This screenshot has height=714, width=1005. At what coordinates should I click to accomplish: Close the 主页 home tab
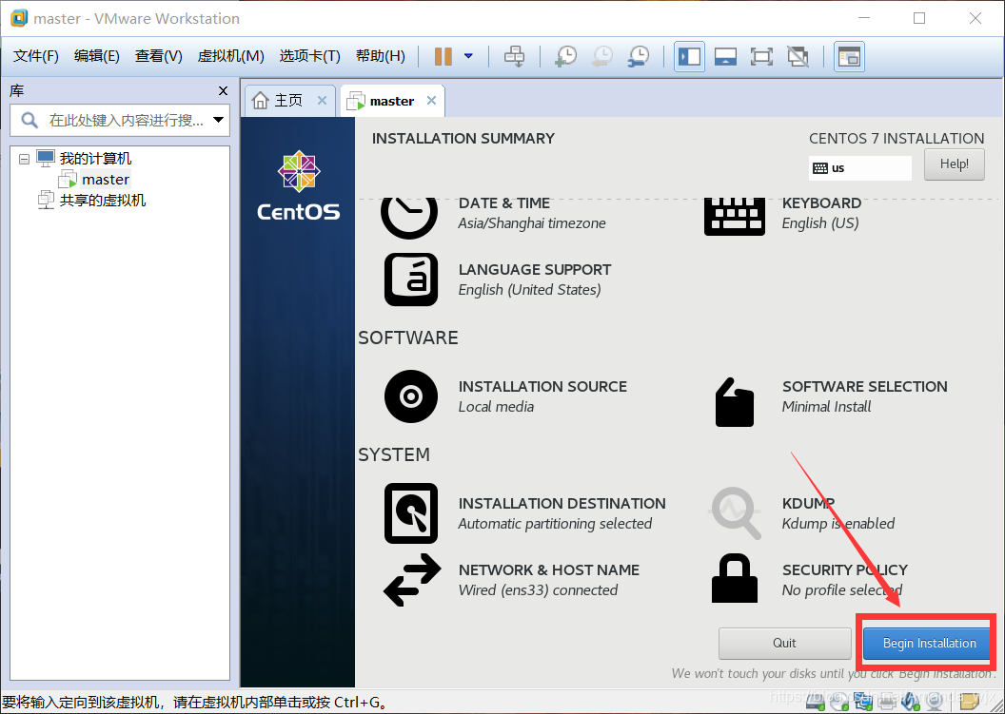pyautogui.click(x=322, y=101)
